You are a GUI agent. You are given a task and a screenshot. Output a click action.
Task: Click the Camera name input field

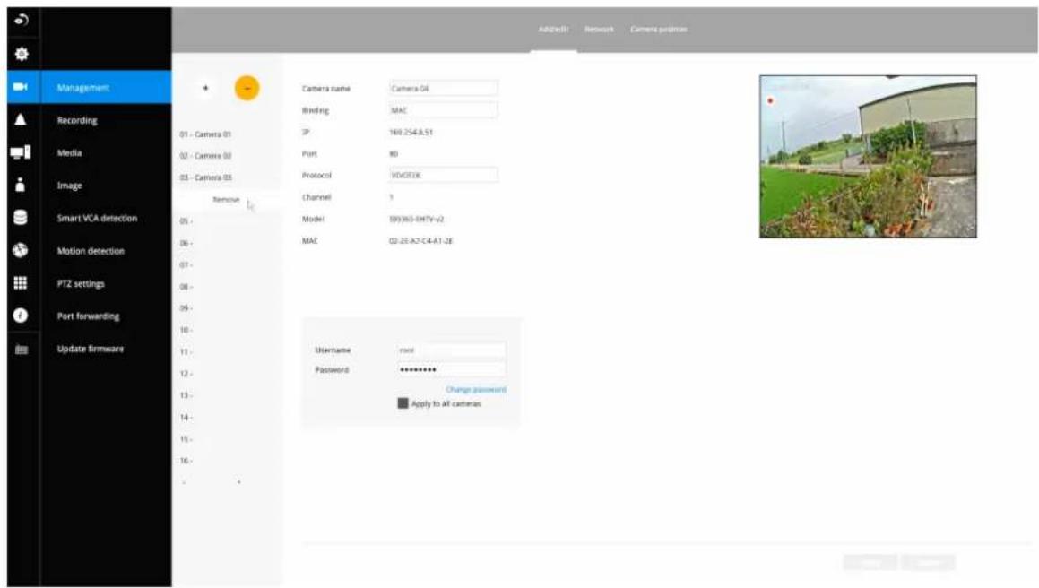click(x=443, y=88)
